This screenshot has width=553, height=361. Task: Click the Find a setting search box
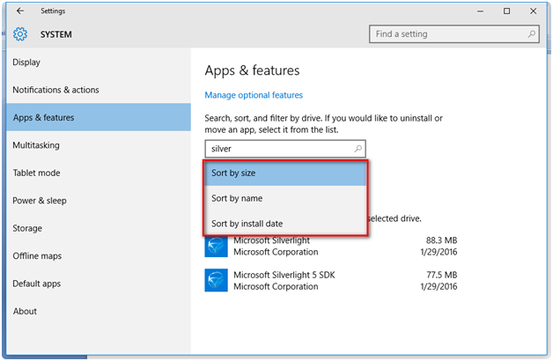(x=447, y=34)
